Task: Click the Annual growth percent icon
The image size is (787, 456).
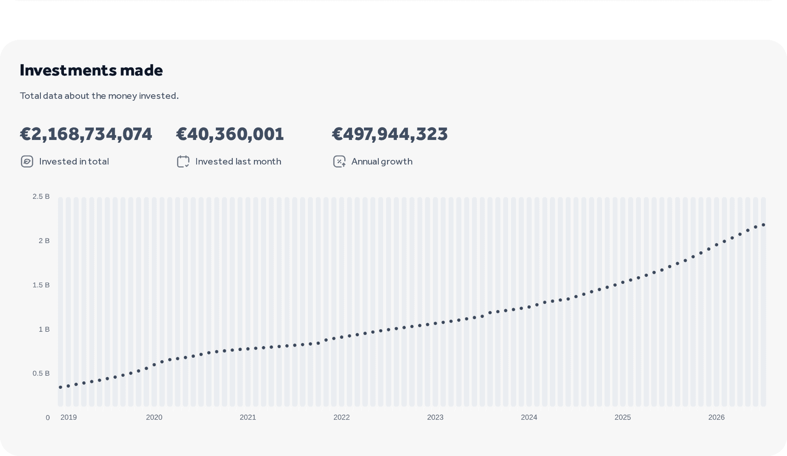Action: tap(339, 161)
